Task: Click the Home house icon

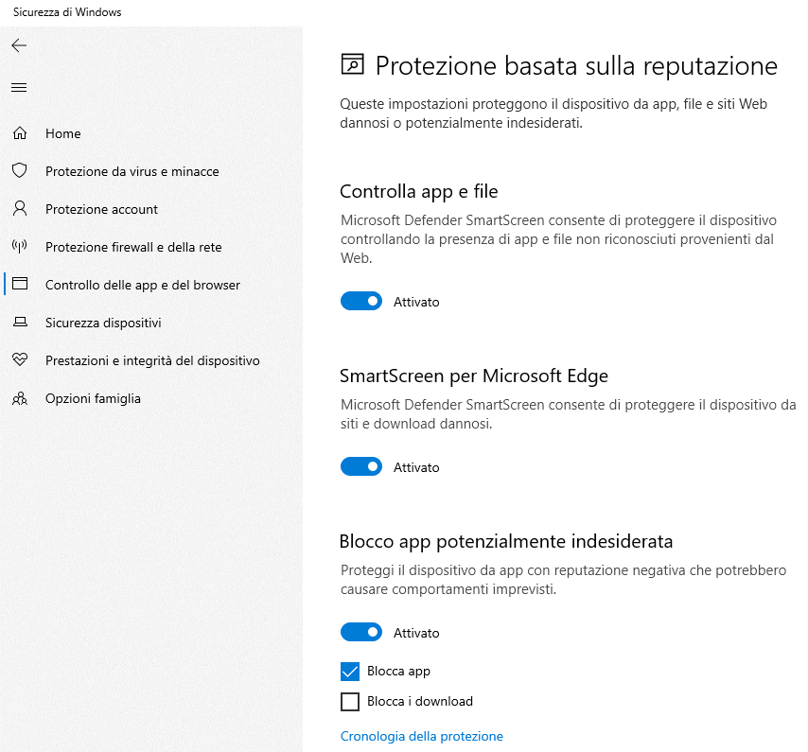Action: (20, 132)
